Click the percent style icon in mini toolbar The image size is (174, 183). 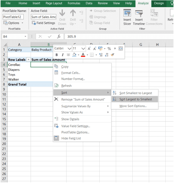tap(109, 49)
